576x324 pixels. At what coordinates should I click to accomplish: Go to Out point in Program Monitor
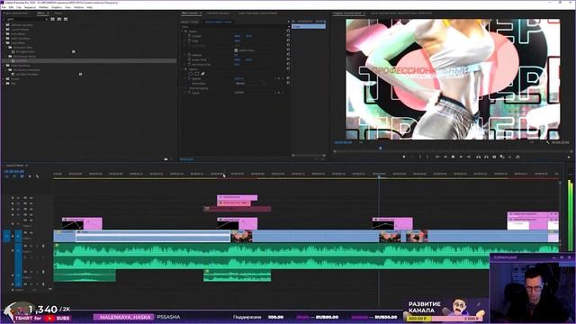[469, 157]
